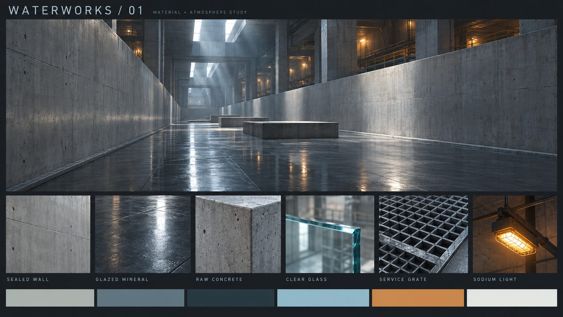Click the 'MATERIAL + ATMOSPHERE STUDY' subtitle
The image size is (563, 317).
pos(200,12)
